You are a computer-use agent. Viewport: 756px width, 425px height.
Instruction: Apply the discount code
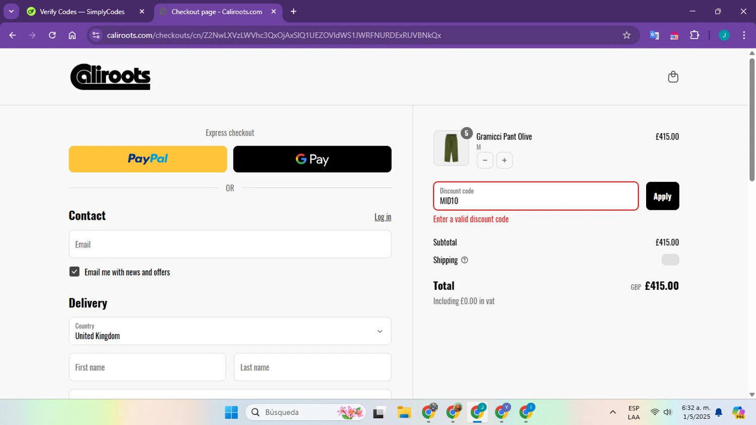coord(662,196)
